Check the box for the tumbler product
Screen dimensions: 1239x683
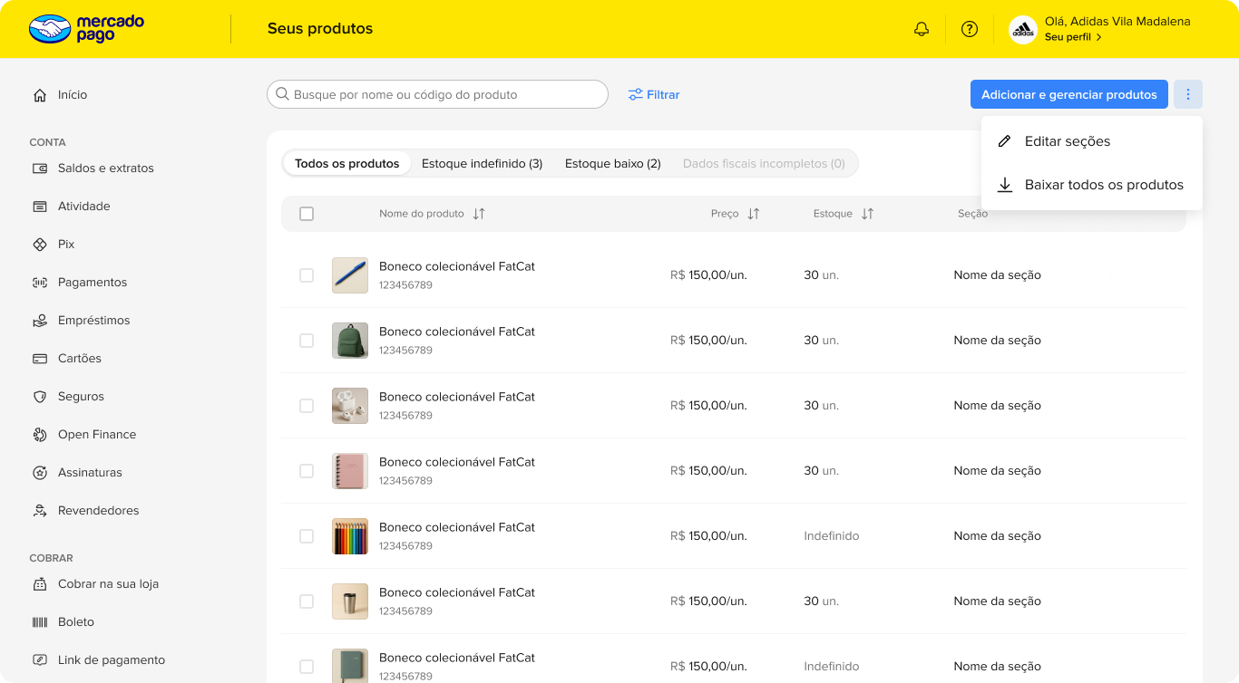(307, 601)
